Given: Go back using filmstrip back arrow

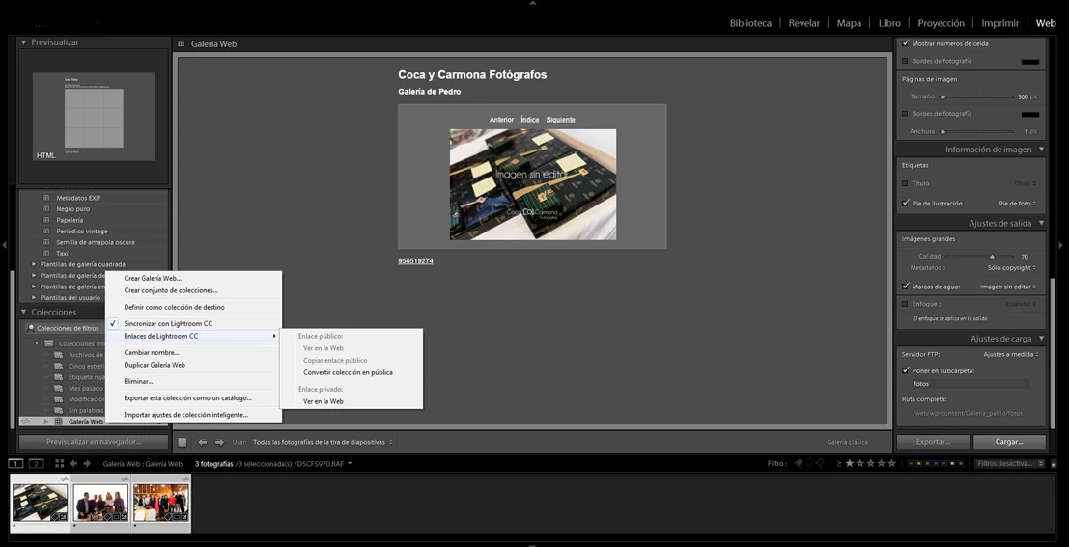Looking at the screenshot, I should click(73, 464).
